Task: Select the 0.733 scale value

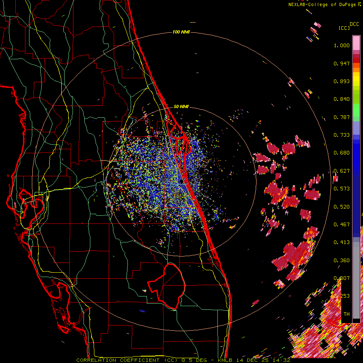Action: click(342, 135)
